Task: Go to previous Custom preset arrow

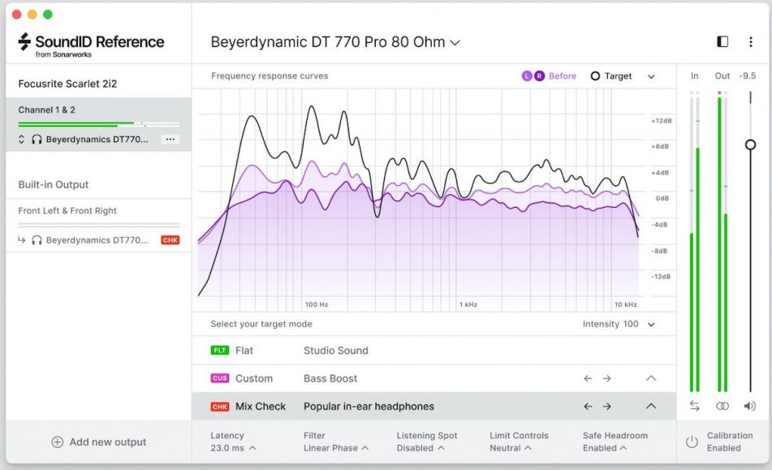Action: pyautogui.click(x=588, y=378)
